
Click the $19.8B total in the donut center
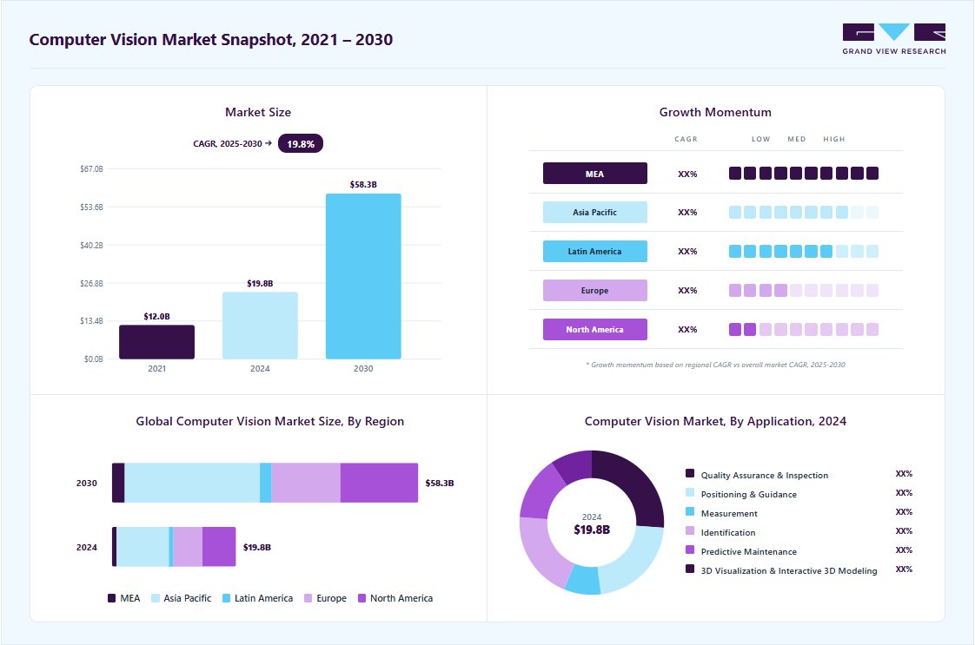point(592,530)
